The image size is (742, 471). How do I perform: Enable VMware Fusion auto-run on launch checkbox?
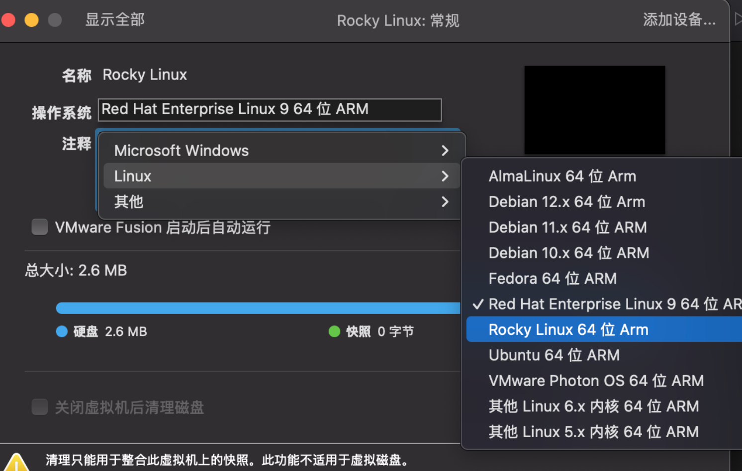40,227
